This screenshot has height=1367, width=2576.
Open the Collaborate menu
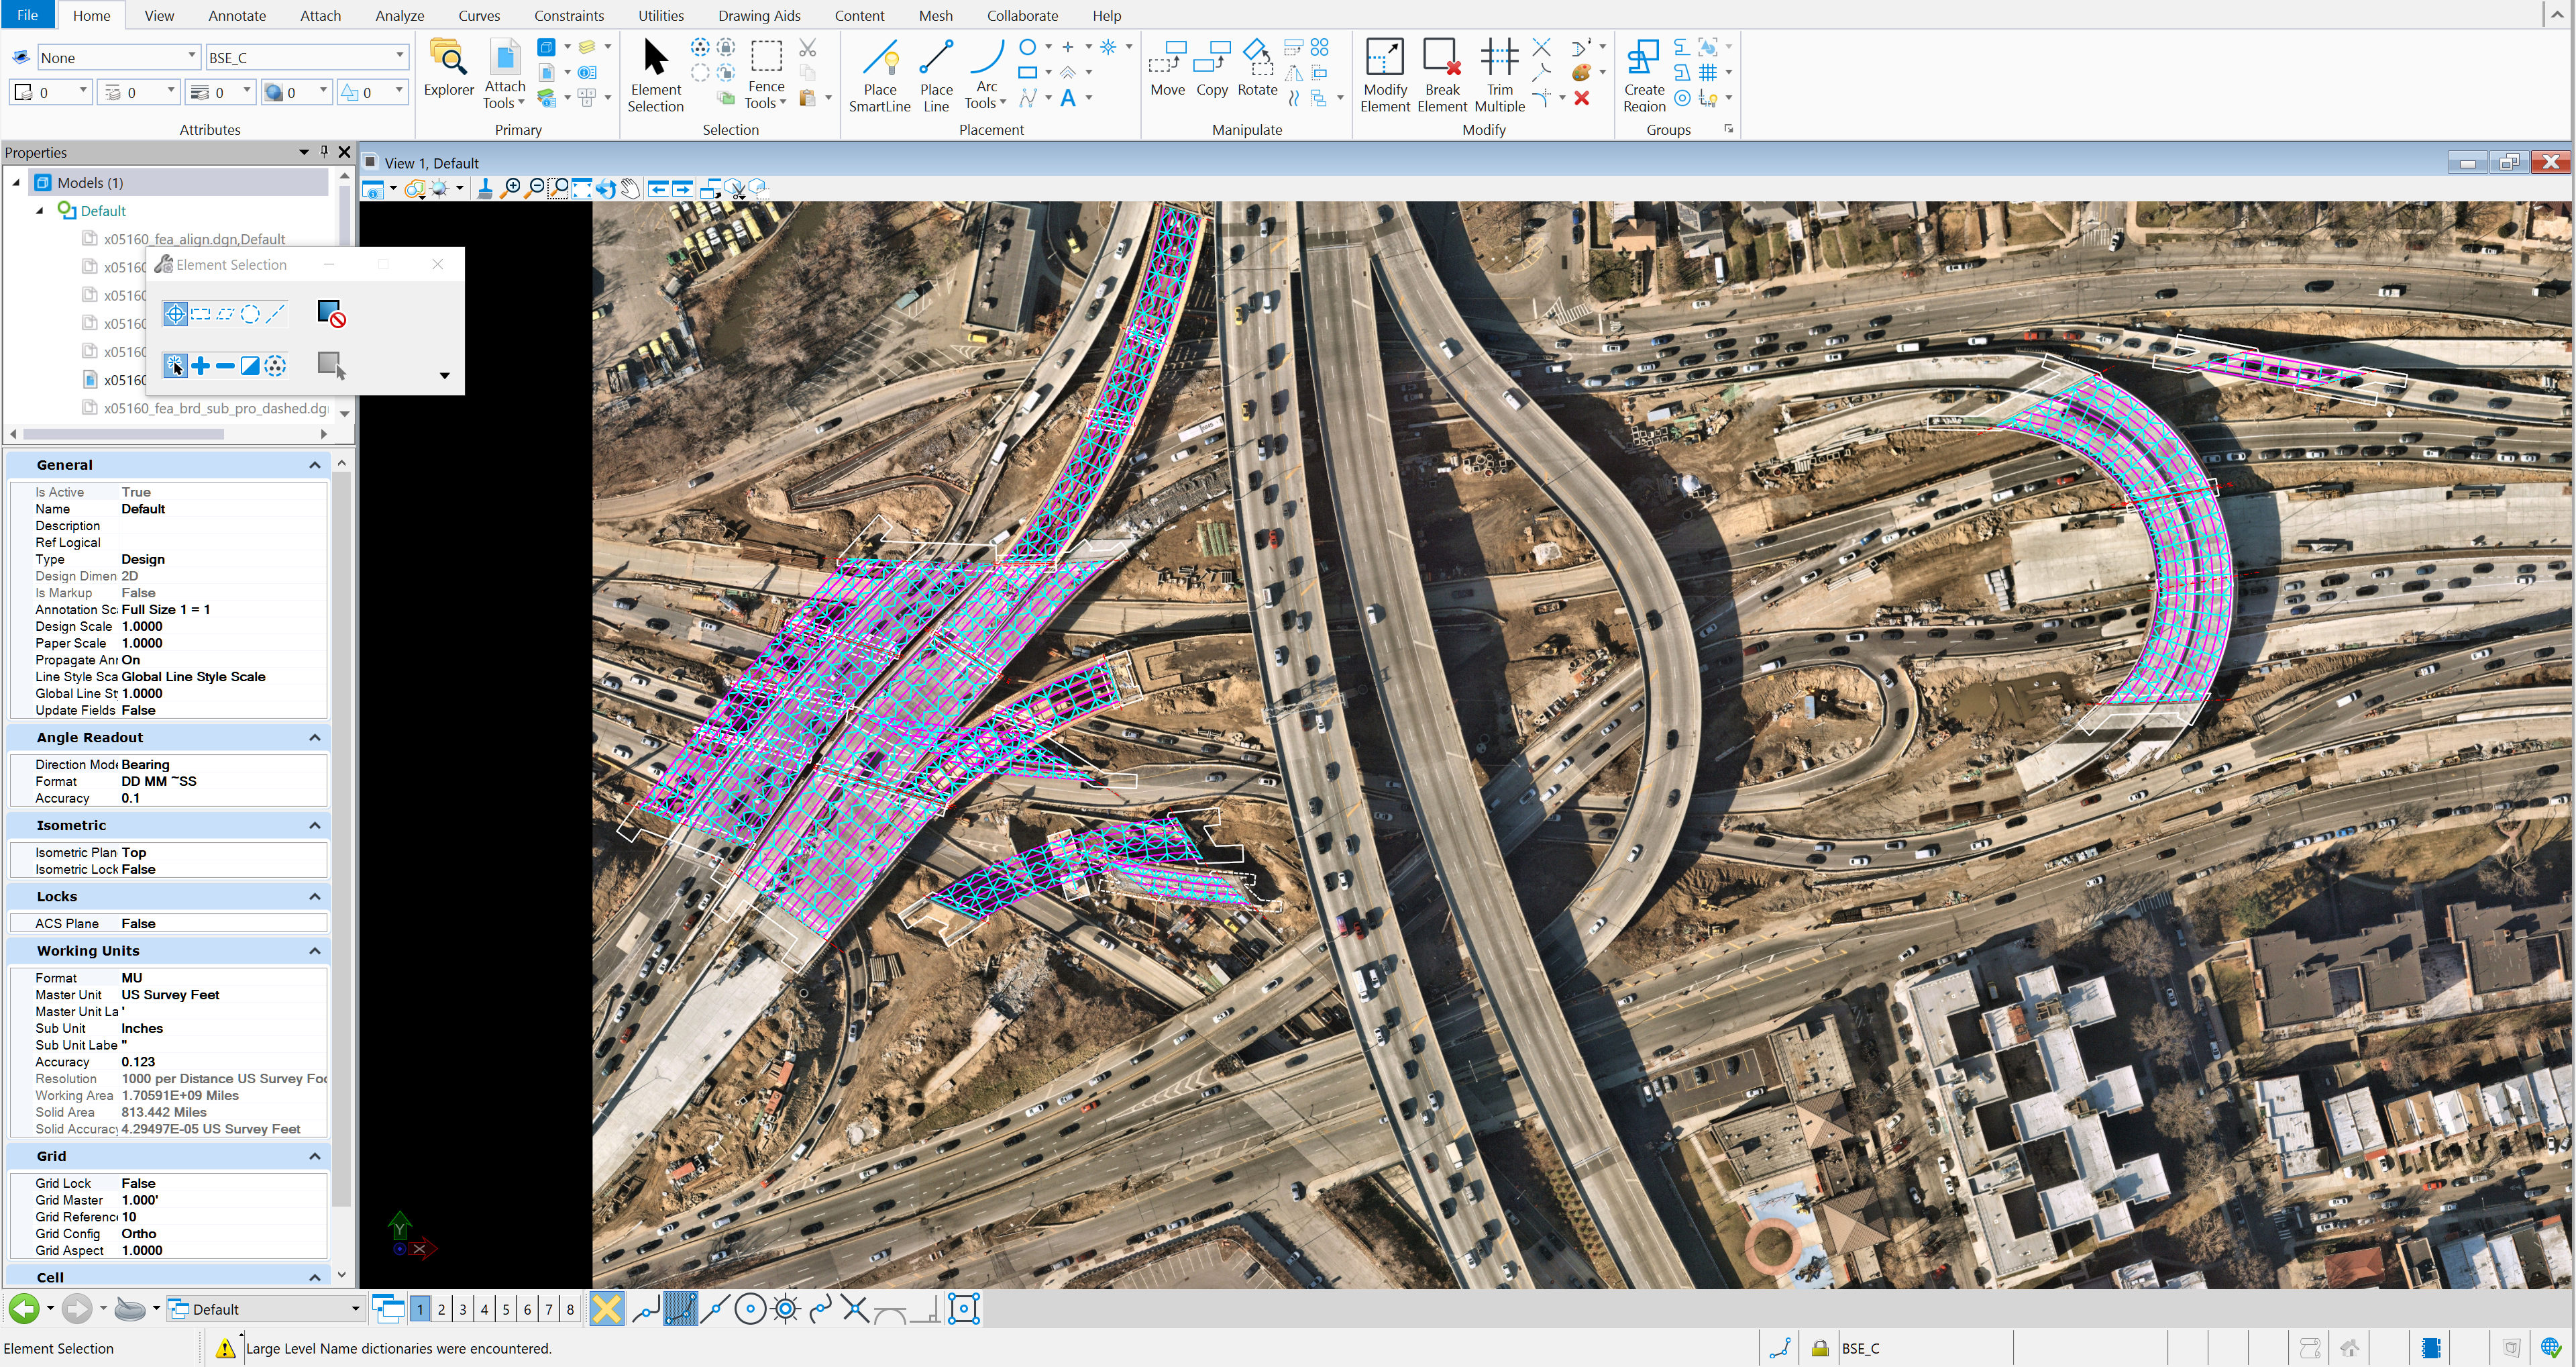(x=1022, y=15)
